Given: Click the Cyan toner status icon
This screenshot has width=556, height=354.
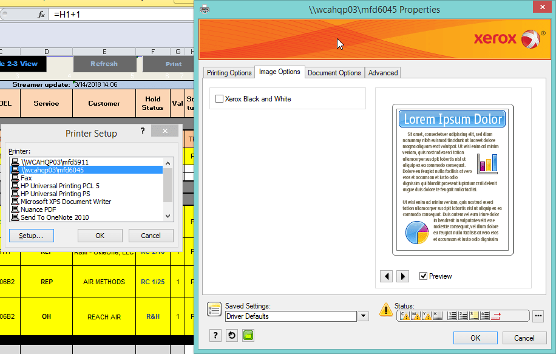Looking at the screenshot, I should pos(404,315).
